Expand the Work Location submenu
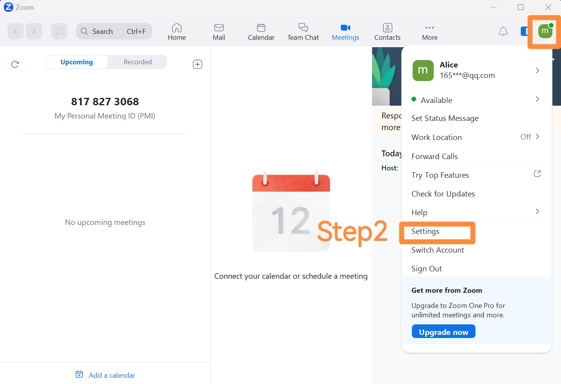Viewport: 561px width, 384px height. pos(476,137)
